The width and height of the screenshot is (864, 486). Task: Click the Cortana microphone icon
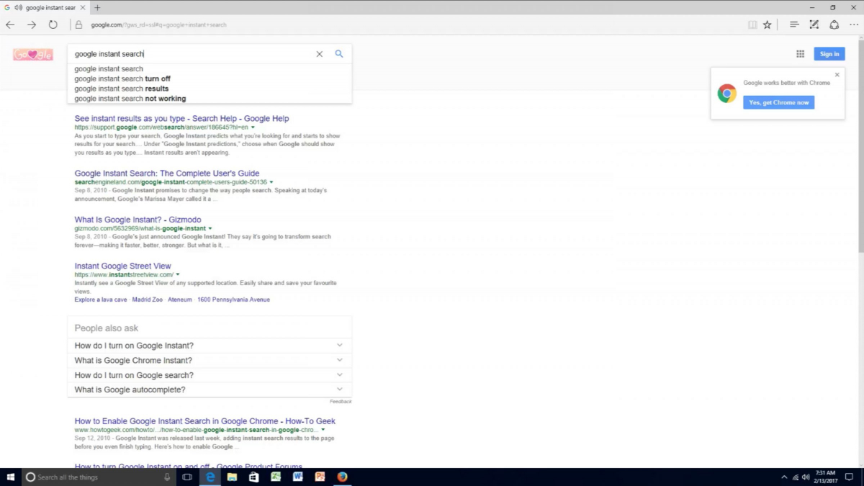167,477
